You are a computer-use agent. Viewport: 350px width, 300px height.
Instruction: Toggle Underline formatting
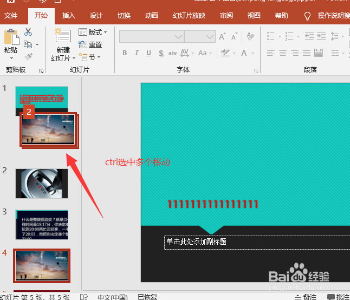pos(148,53)
